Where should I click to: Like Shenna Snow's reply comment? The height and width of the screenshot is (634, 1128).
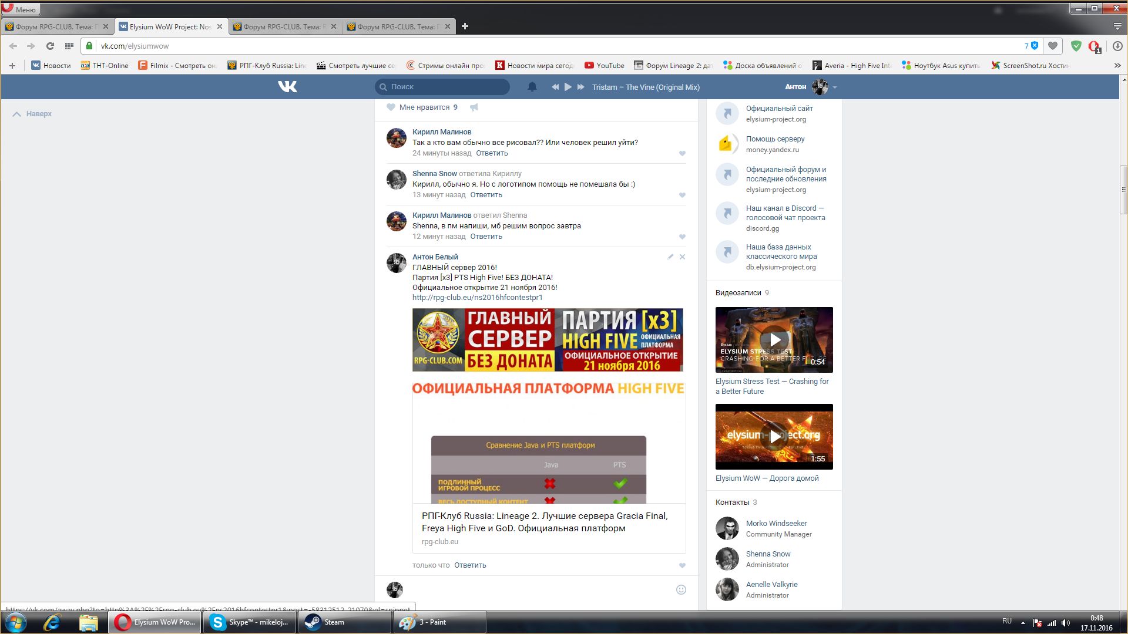tap(682, 195)
